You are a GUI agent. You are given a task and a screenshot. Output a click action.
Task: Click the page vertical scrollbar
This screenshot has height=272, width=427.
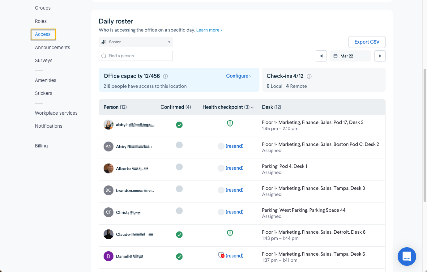[x=425, y=135]
